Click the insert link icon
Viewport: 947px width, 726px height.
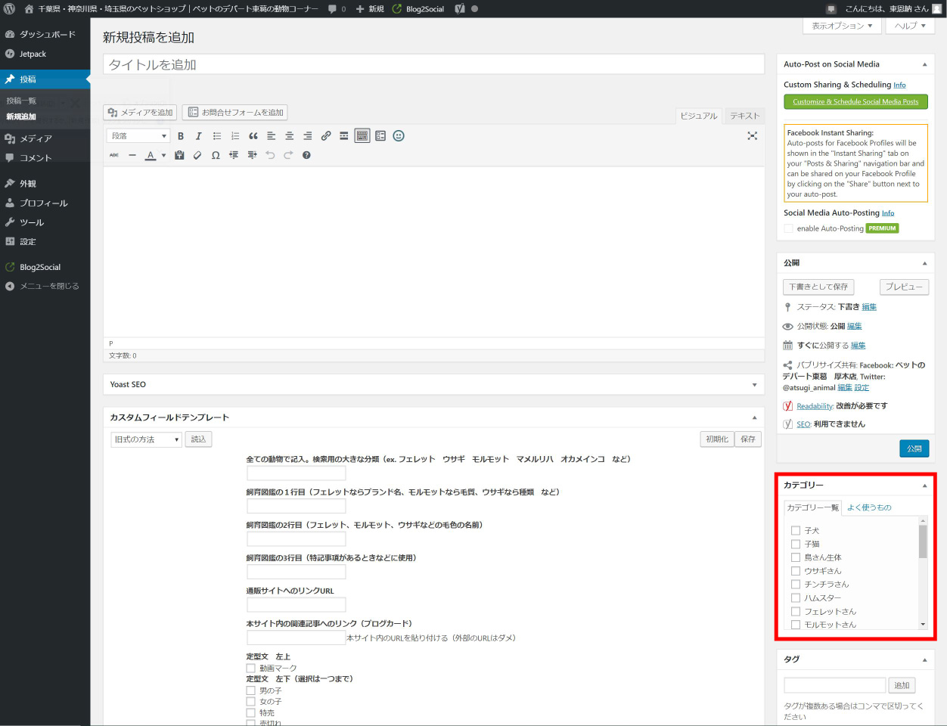[326, 136]
